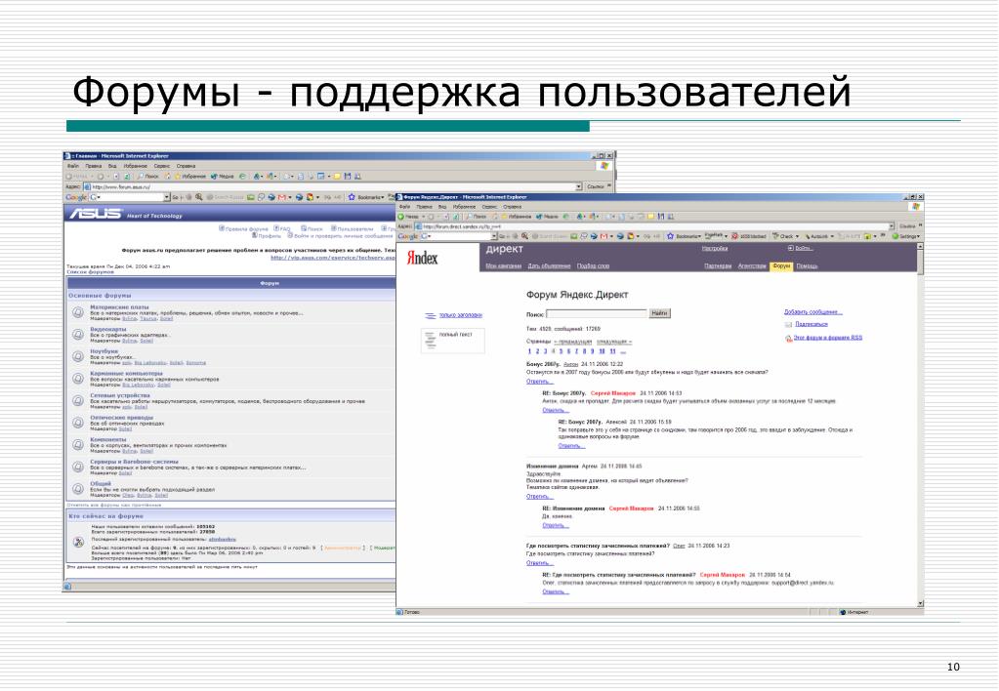
Task: Open Сервис menu in ASUS window
Action: (162, 166)
